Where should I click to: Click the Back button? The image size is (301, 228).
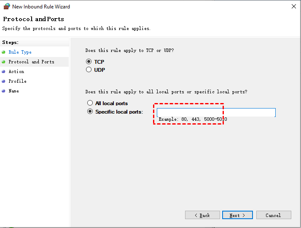coord(202,215)
